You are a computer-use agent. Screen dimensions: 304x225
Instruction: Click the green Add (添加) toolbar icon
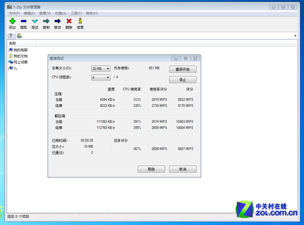point(12,21)
